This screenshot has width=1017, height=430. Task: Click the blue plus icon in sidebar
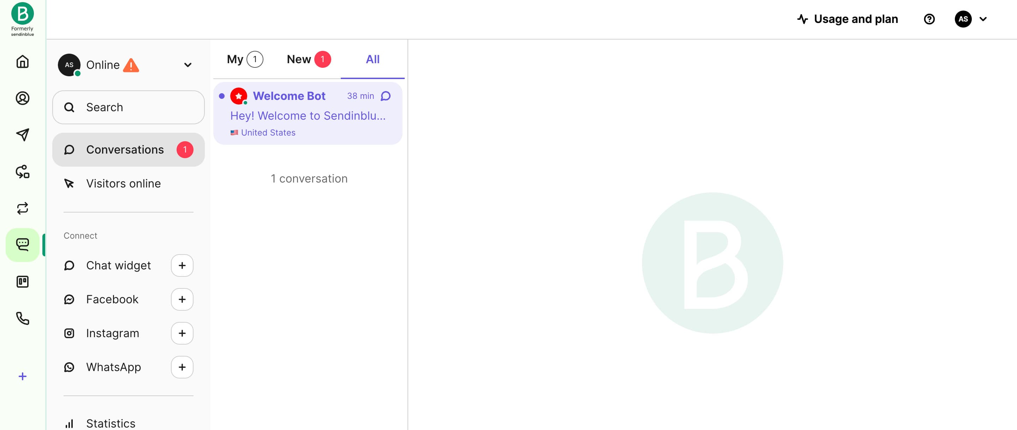coord(23,376)
